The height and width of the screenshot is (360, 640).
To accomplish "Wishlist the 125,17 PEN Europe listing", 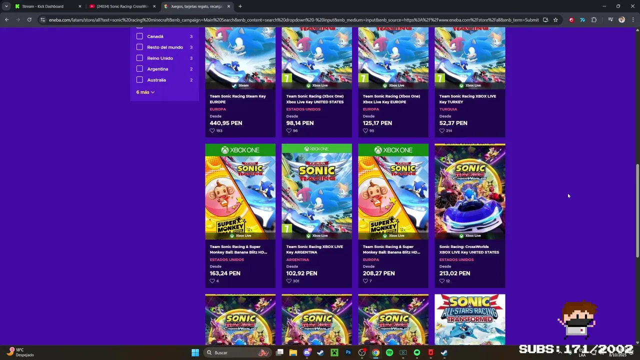I will [x=365, y=130].
